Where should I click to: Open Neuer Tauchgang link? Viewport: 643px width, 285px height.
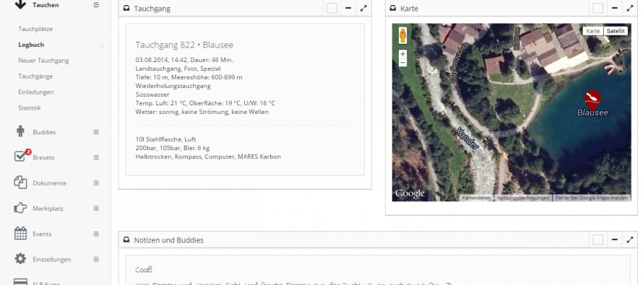[x=43, y=60]
